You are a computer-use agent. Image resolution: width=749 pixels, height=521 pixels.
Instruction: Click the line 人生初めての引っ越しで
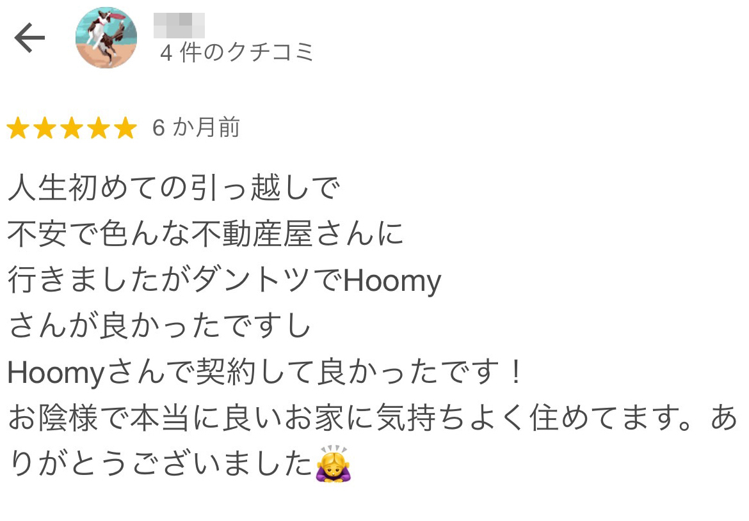click(x=174, y=187)
